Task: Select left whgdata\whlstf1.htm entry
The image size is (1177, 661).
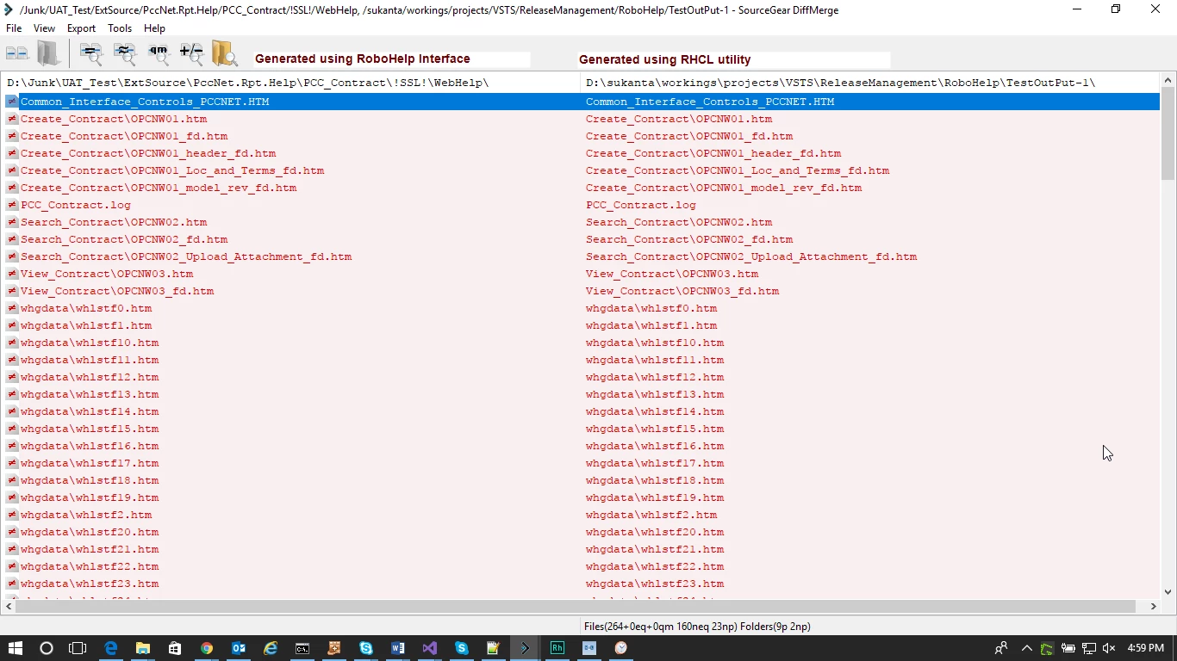Action: (86, 325)
